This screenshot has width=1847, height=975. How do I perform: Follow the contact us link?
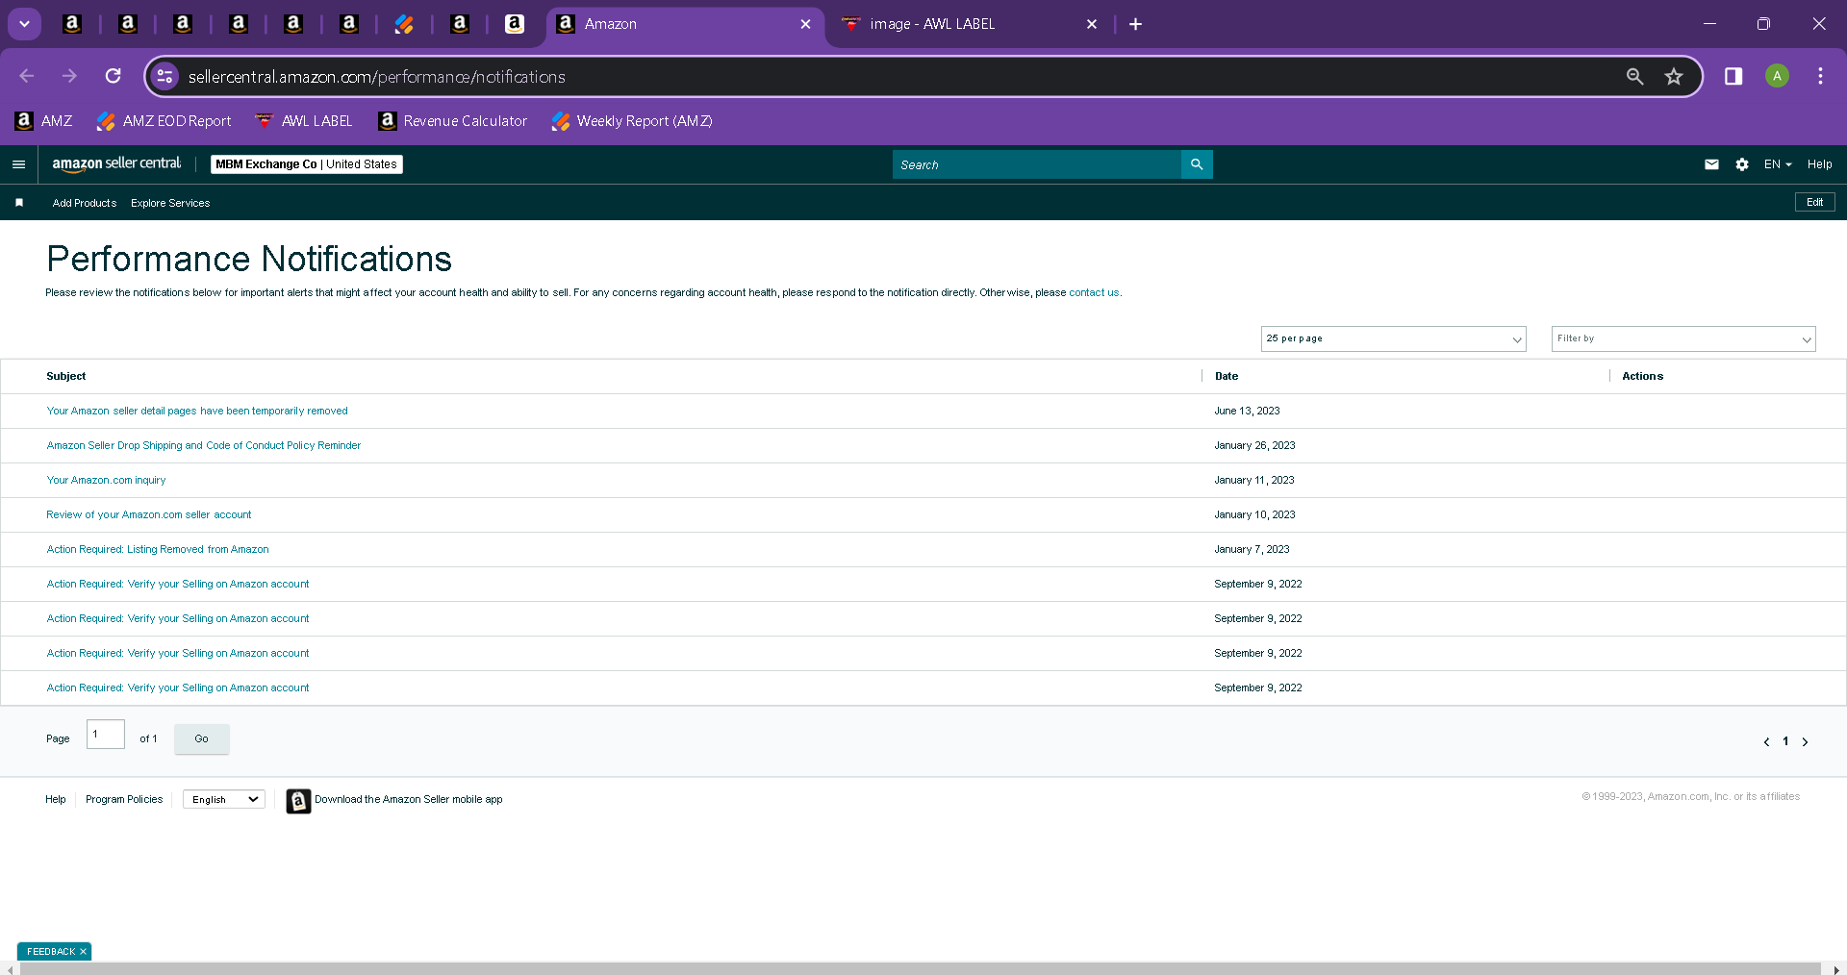pyautogui.click(x=1094, y=292)
